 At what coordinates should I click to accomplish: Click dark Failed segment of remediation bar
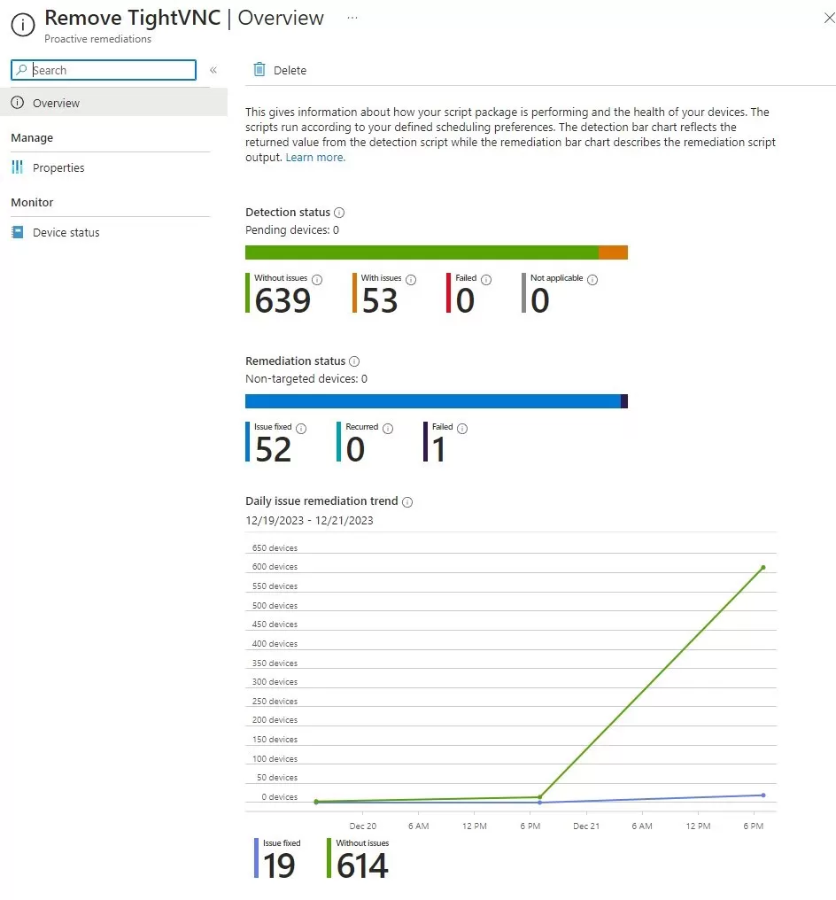[624, 401]
